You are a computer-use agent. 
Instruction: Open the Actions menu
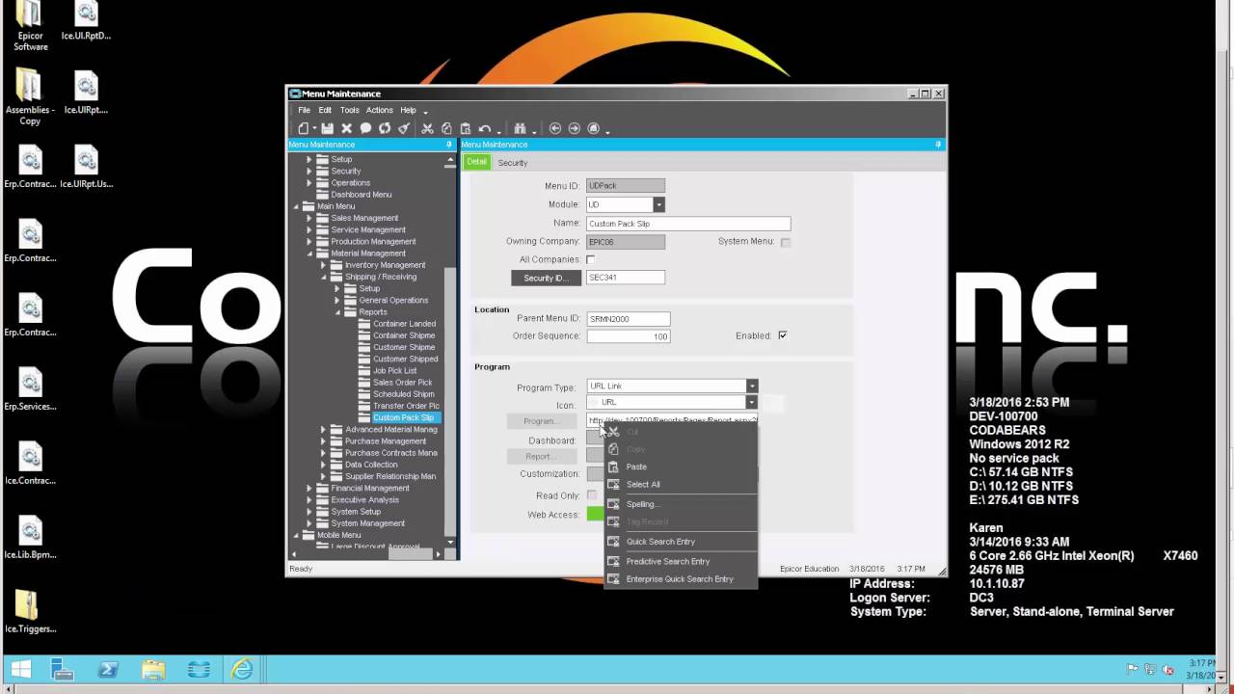pos(379,110)
